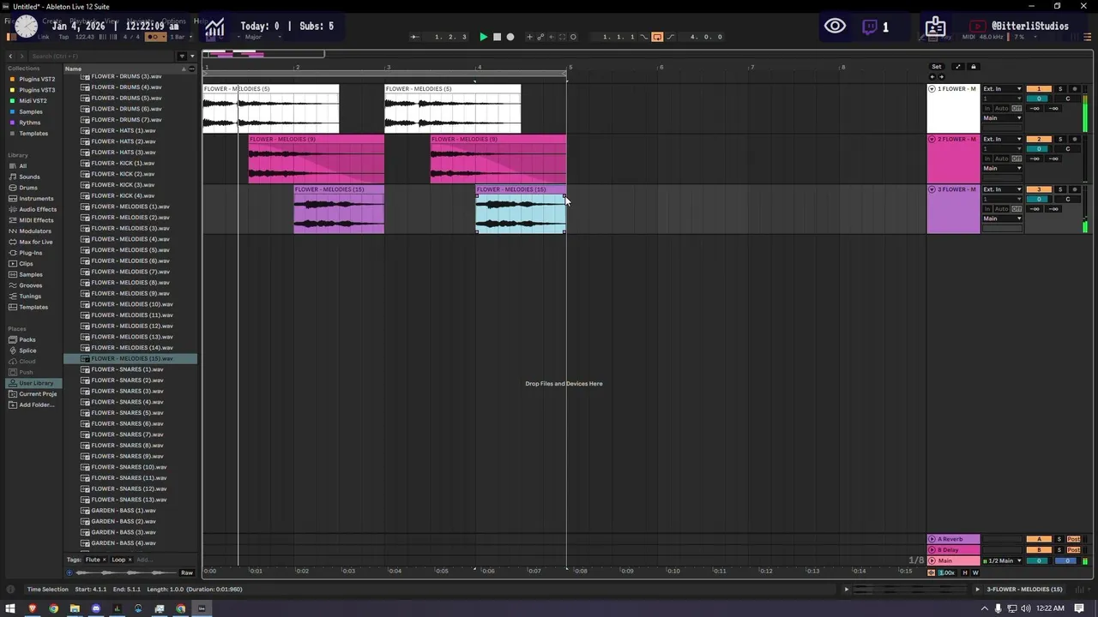1098x617 pixels.
Task: Open Packs under Places
Action: [27, 340]
